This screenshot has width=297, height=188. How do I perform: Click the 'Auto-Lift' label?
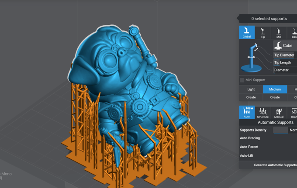tap(246, 156)
